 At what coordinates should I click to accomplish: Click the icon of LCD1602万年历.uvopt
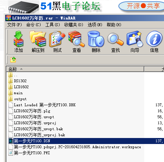point(11,117)
